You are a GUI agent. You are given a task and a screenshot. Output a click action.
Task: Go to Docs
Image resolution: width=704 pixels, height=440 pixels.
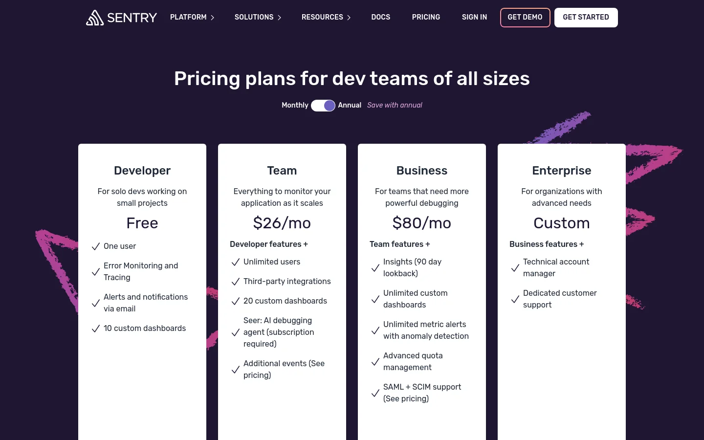[381, 17]
